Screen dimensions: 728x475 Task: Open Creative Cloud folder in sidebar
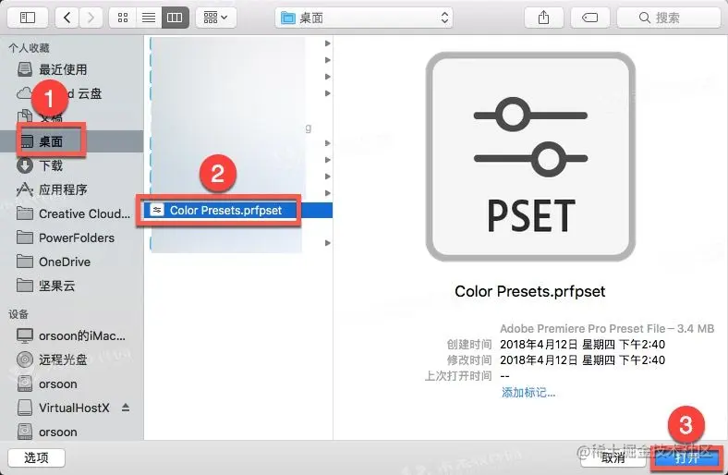click(x=72, y=213)
